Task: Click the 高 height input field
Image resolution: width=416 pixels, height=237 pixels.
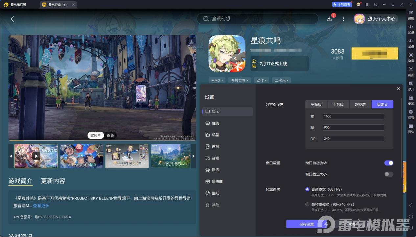Action: click(x=353, y=127)
